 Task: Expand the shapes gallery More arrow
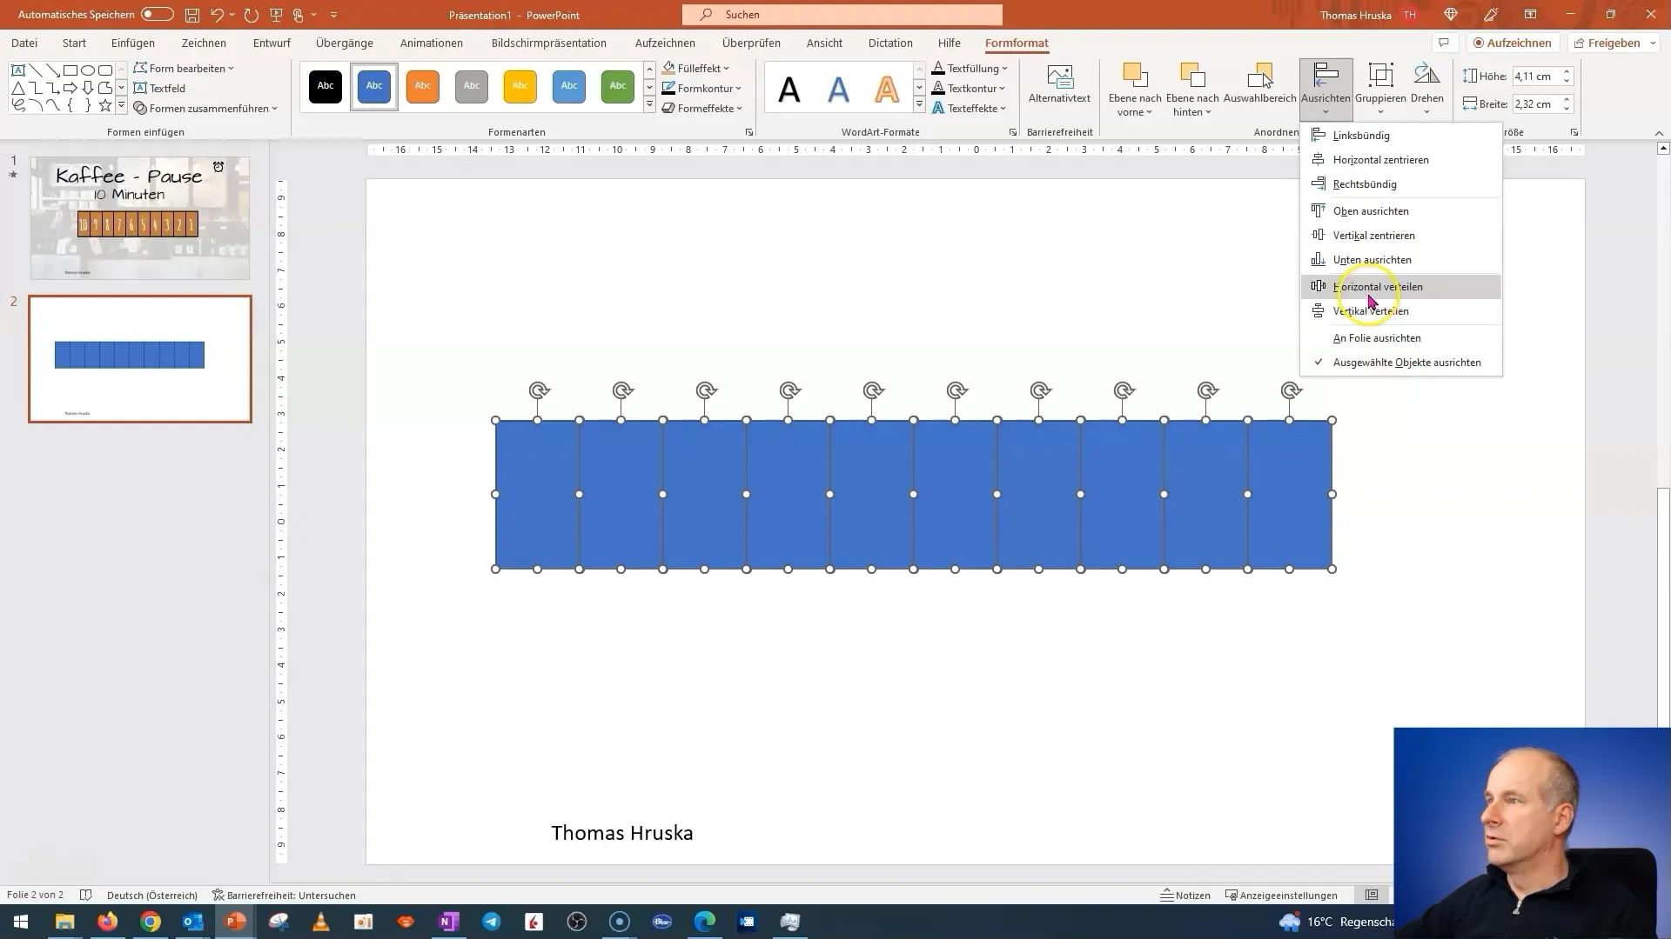pyautogui.click(x=121, y=106)
